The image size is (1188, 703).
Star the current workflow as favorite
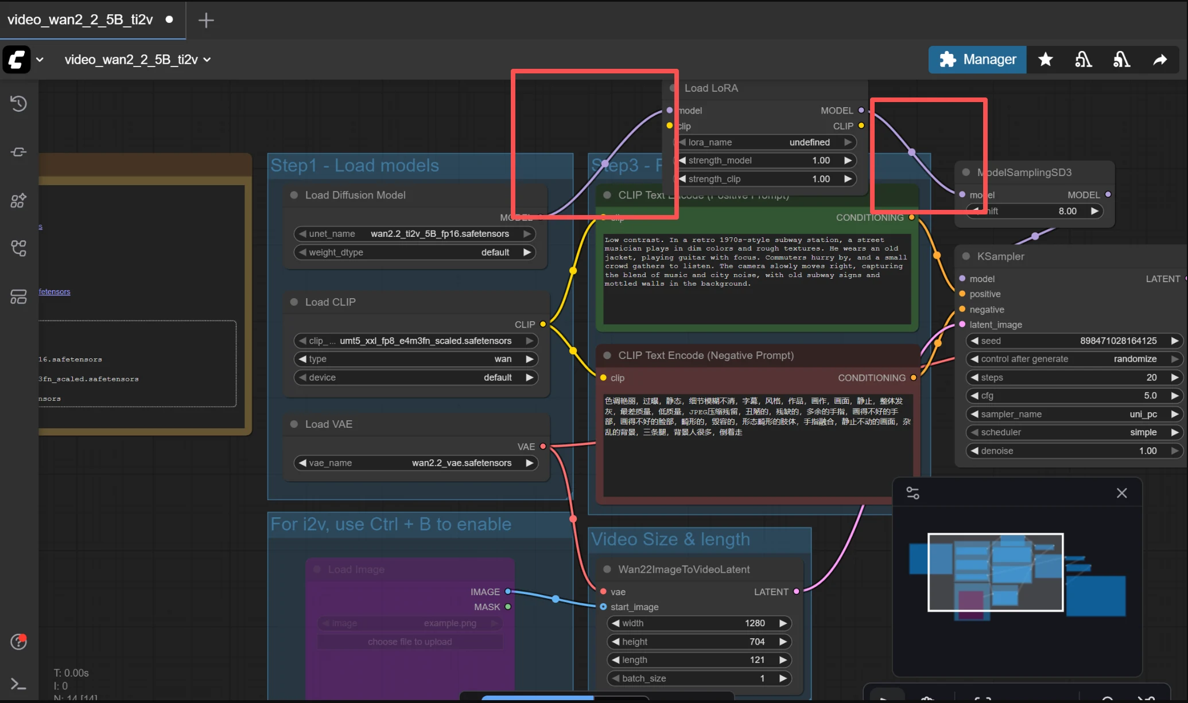(1046, 60)
